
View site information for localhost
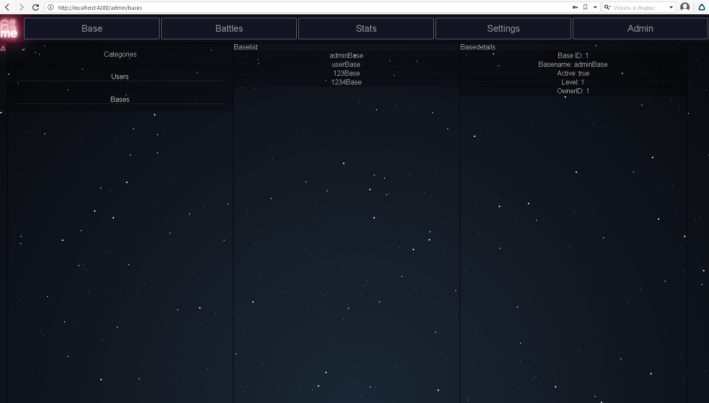coord(51,7)
